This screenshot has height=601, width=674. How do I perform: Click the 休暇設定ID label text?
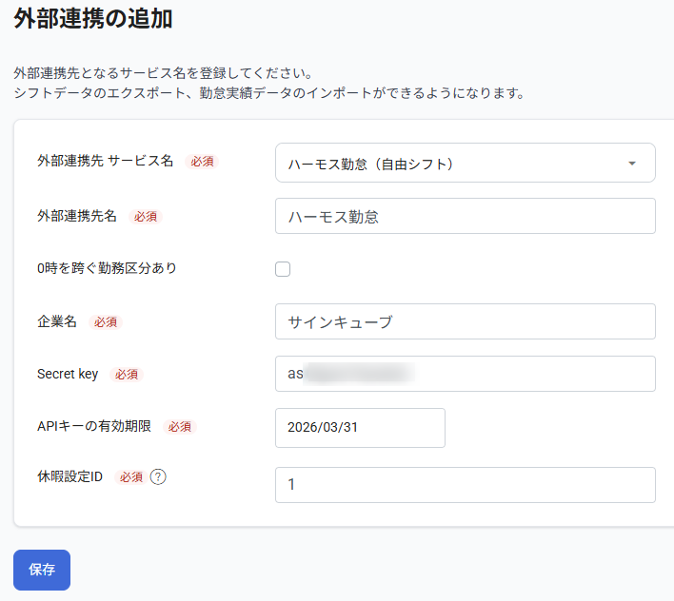pyautogui.click(x=69, y=476)
